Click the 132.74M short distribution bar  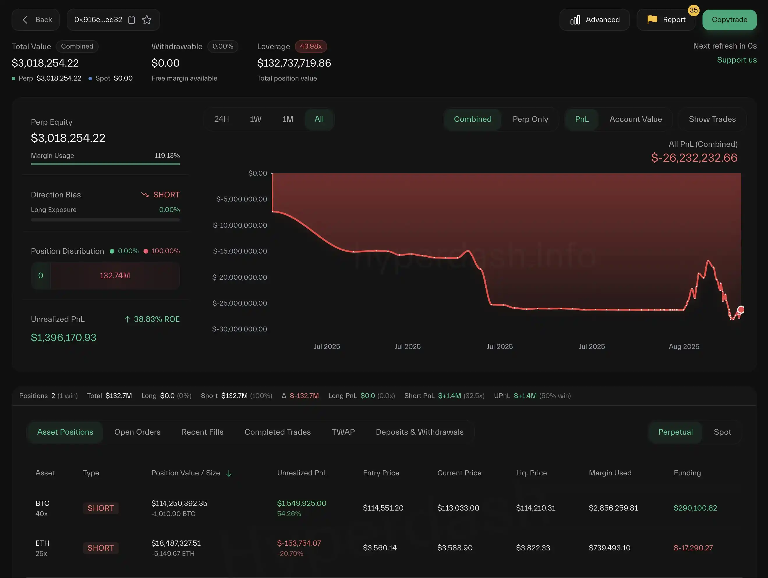115,276
